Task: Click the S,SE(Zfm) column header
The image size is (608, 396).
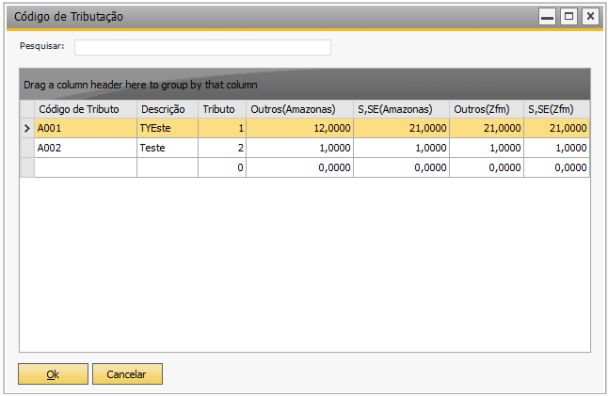Action: click(557, 109)
